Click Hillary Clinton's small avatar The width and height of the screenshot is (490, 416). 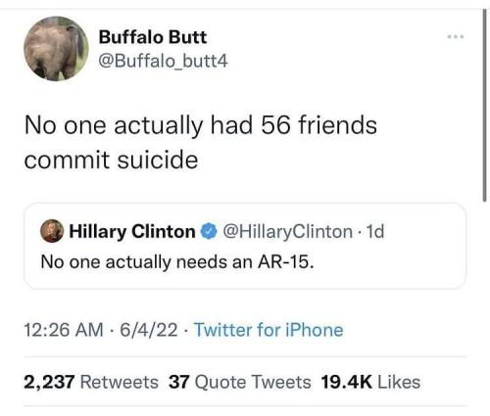coord(52,231)
